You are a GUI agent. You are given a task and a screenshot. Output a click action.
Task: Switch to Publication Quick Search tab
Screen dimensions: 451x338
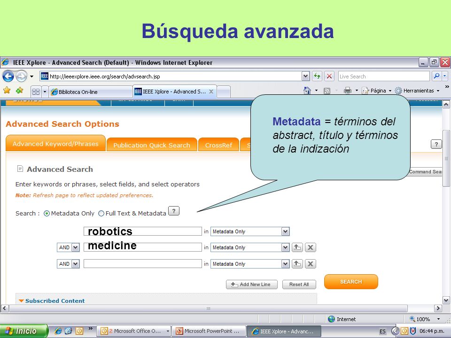tap(152, 145)
